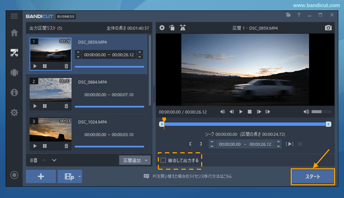Delete segment 1 using its trash icon
This screenshot has height=198, width=344.
[x=66, y=66]
